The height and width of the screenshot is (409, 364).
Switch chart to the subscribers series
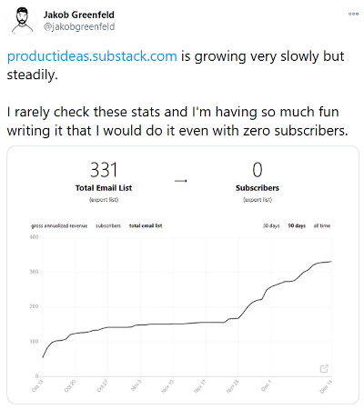pyautogui.click(x=108, y=226)
